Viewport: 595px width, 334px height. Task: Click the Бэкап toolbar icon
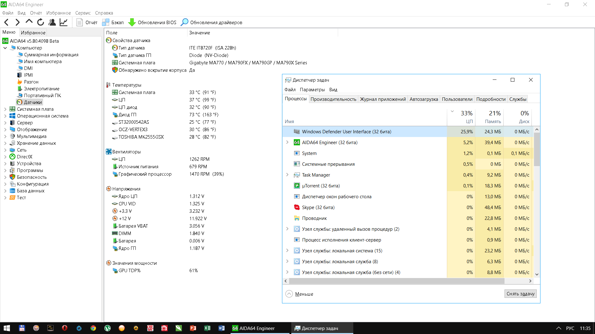[x=106, y=22]
